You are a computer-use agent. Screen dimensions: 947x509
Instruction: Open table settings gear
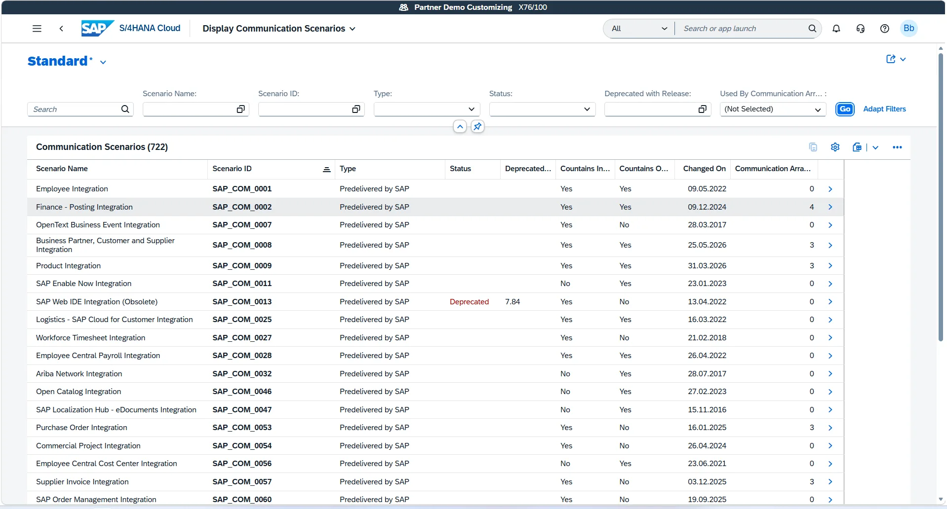[835, 147]
